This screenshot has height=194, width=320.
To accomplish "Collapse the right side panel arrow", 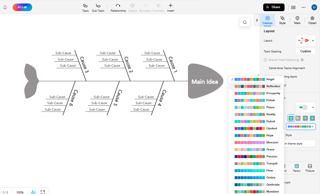I will click(x=257, y=20).
